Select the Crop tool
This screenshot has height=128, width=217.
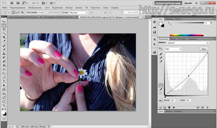tap(4, 37)
